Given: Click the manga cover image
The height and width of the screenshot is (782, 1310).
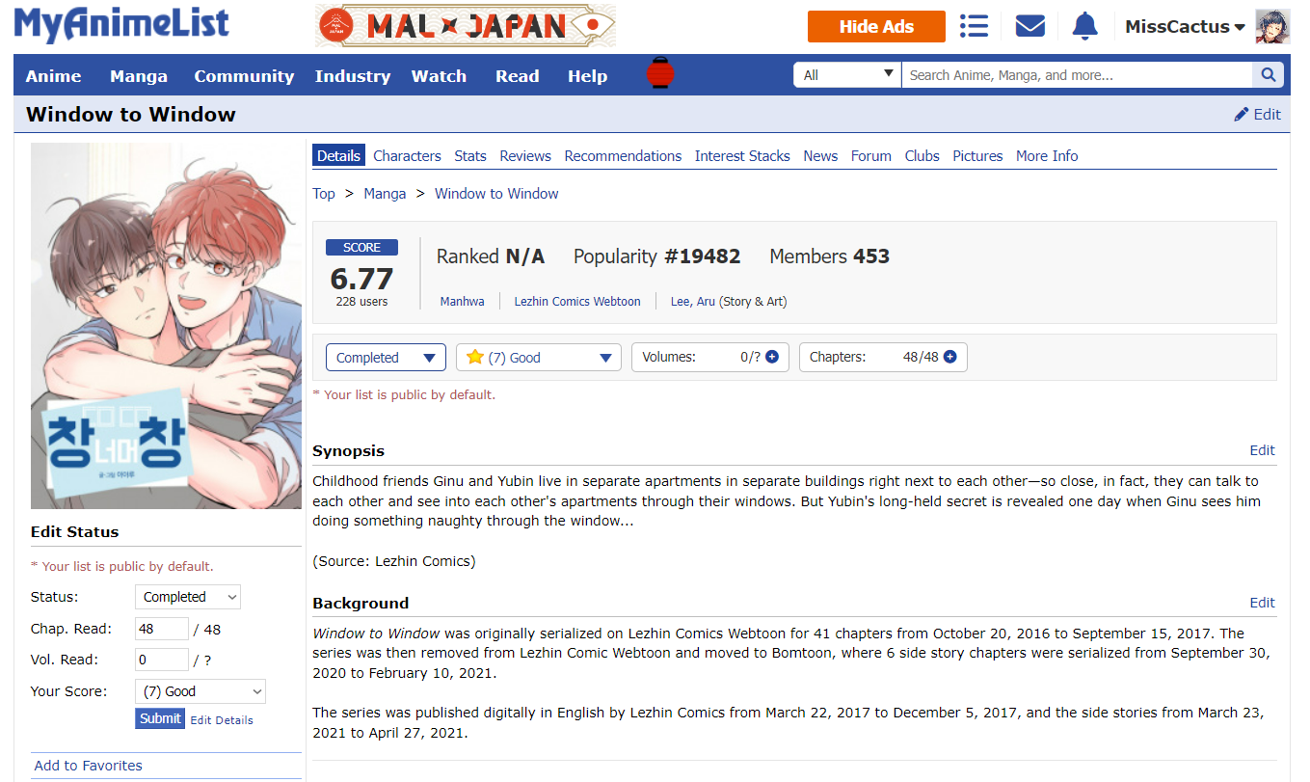Looking at the screenshot, I should [166, 326].
